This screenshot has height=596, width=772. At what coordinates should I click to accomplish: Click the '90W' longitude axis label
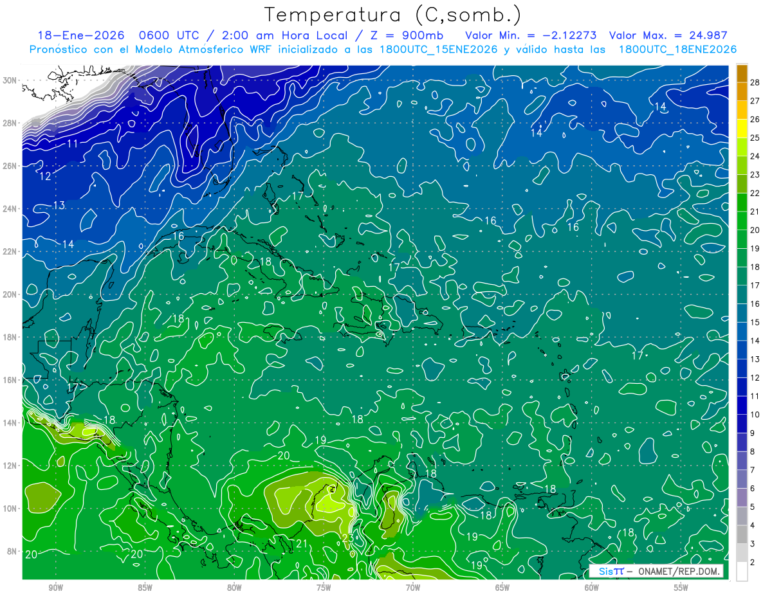[55, 588]
